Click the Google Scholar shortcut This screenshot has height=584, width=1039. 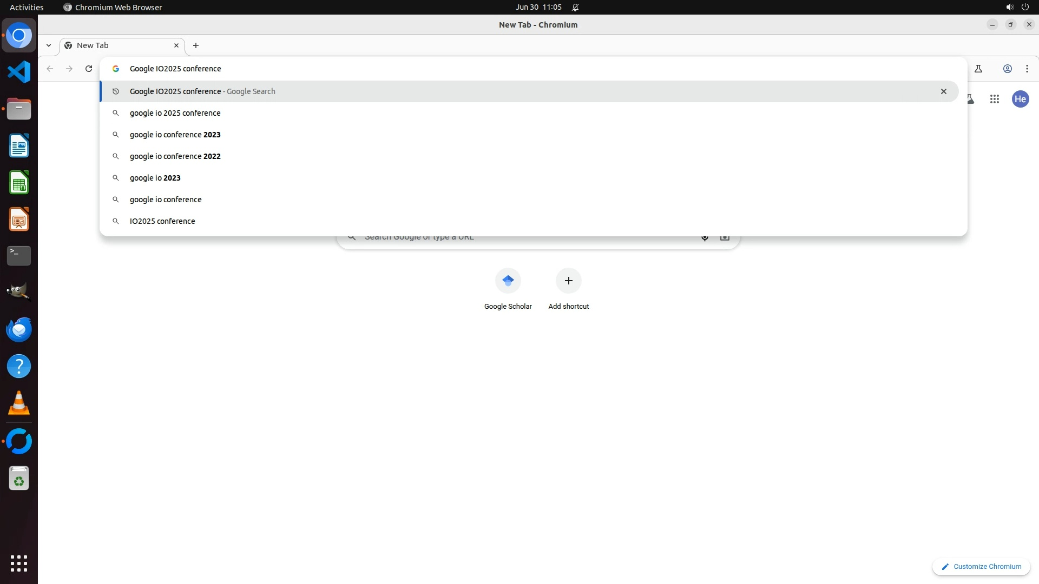(x=508, y=281)
